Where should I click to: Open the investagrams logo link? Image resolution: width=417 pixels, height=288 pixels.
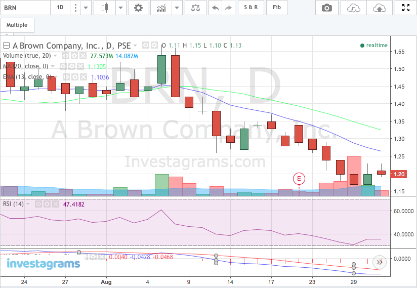(x=43, y=264)
